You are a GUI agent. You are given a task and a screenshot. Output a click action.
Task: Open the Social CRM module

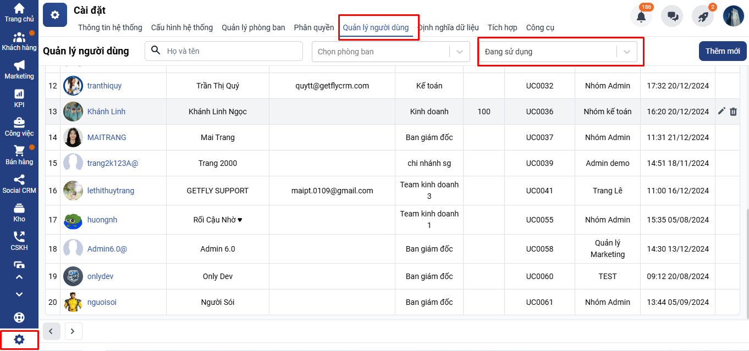(x=19, y=183)
